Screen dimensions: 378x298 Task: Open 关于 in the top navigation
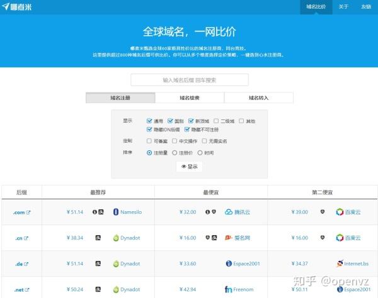(343, 7)
